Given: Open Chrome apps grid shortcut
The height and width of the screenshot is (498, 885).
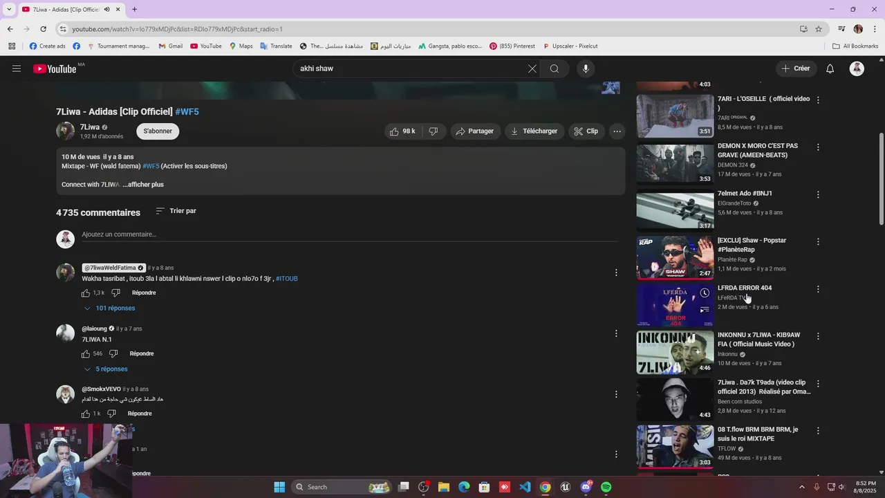Looking at the screenshot, I should click(x=12, y=46).
